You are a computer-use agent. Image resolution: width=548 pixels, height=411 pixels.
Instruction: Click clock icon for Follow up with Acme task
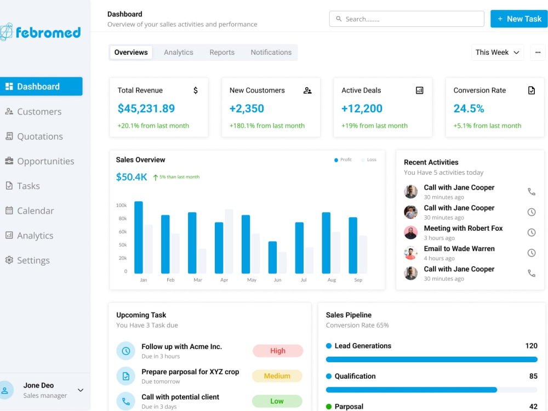tap(126, 351)
